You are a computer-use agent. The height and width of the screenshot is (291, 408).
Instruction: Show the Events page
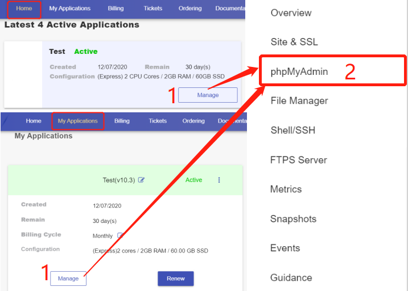click(x=285, y=248)
